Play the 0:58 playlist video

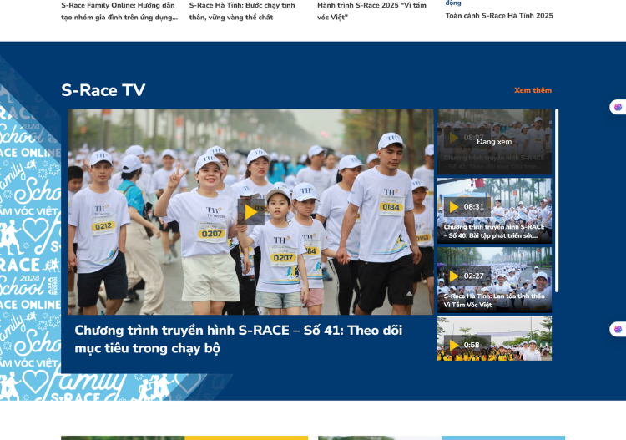click(453, 345)
